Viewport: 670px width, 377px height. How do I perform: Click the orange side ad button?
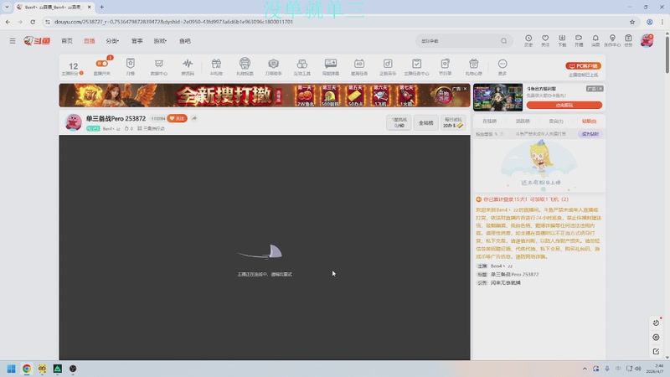(x=564, y=106)
